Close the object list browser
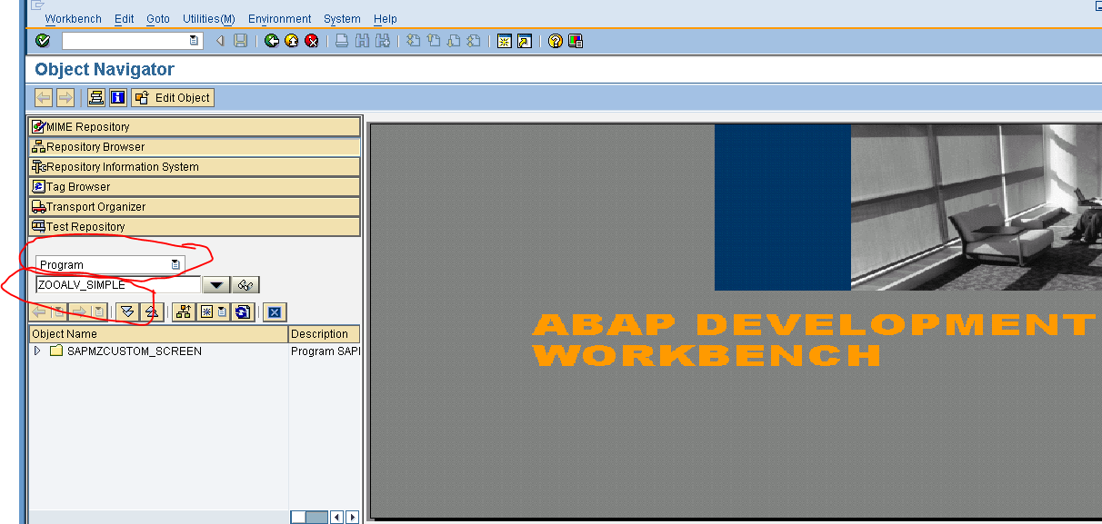1102x524 pixels. tap(274, 311)
